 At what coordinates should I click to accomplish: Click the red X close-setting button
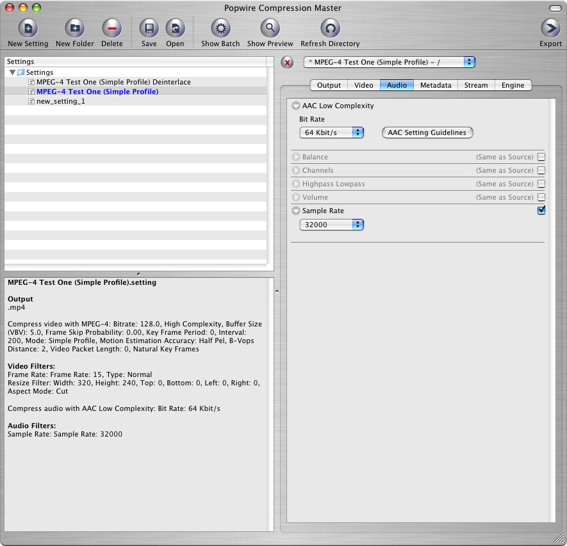tap(288, 62)
